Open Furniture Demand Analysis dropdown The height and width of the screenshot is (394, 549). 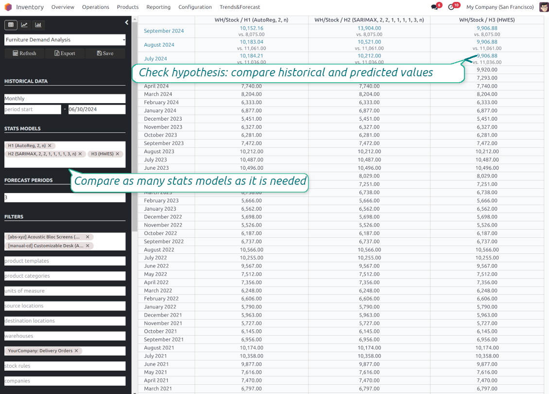pyautogui.click(x=65, y=39)
